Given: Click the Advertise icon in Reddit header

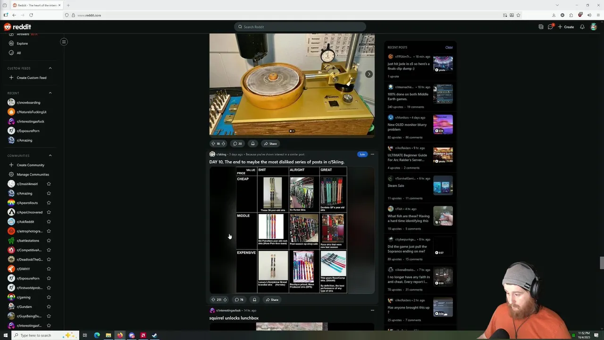Looking at the screenshot, I should point(541,27).
